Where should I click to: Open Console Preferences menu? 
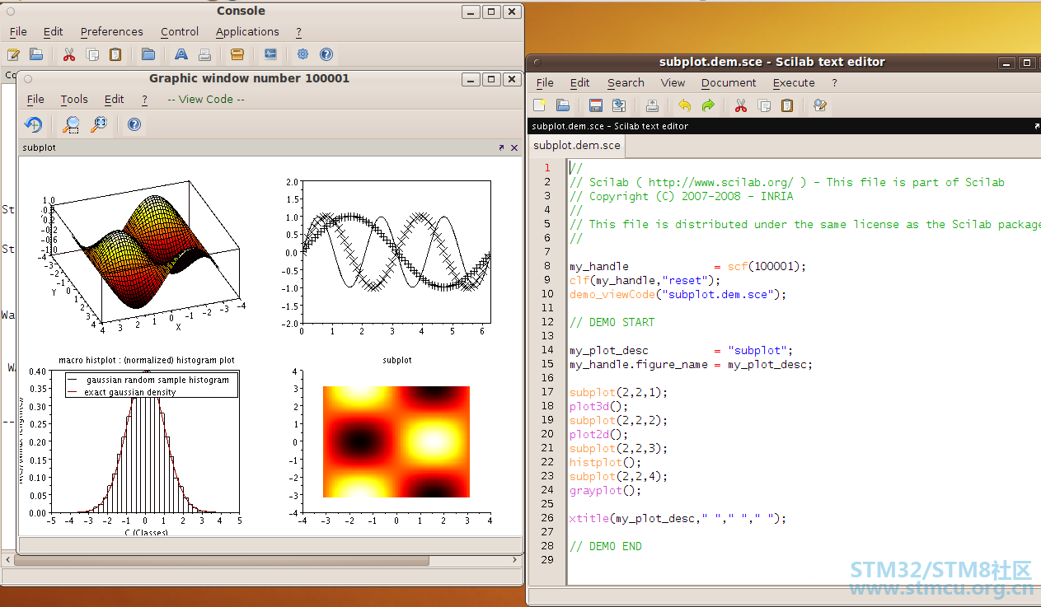[112, 31]
